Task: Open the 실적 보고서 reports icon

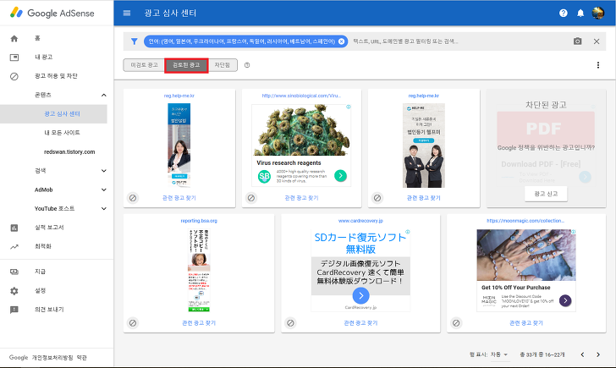Action: pyautogui.click(x=14, y=228)
